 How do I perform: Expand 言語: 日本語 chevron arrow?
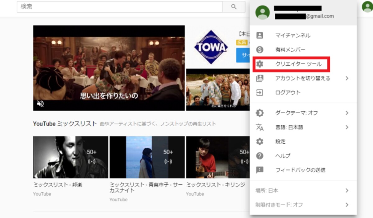click(x=347, y=127)
